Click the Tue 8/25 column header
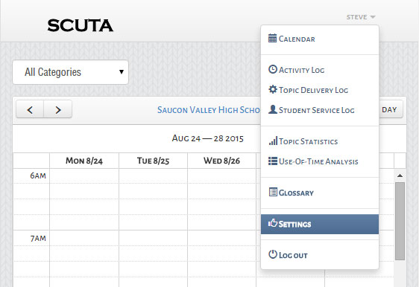The width and height of the screenshot is (419, 287). pyautogui.click(x=153, y=161)
